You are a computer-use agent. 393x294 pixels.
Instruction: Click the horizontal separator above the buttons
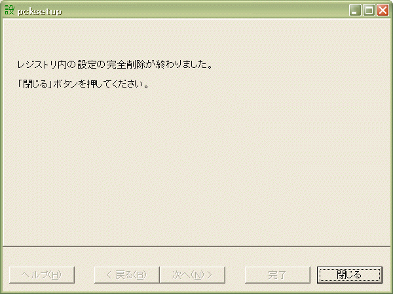click(x=196, y=246)
